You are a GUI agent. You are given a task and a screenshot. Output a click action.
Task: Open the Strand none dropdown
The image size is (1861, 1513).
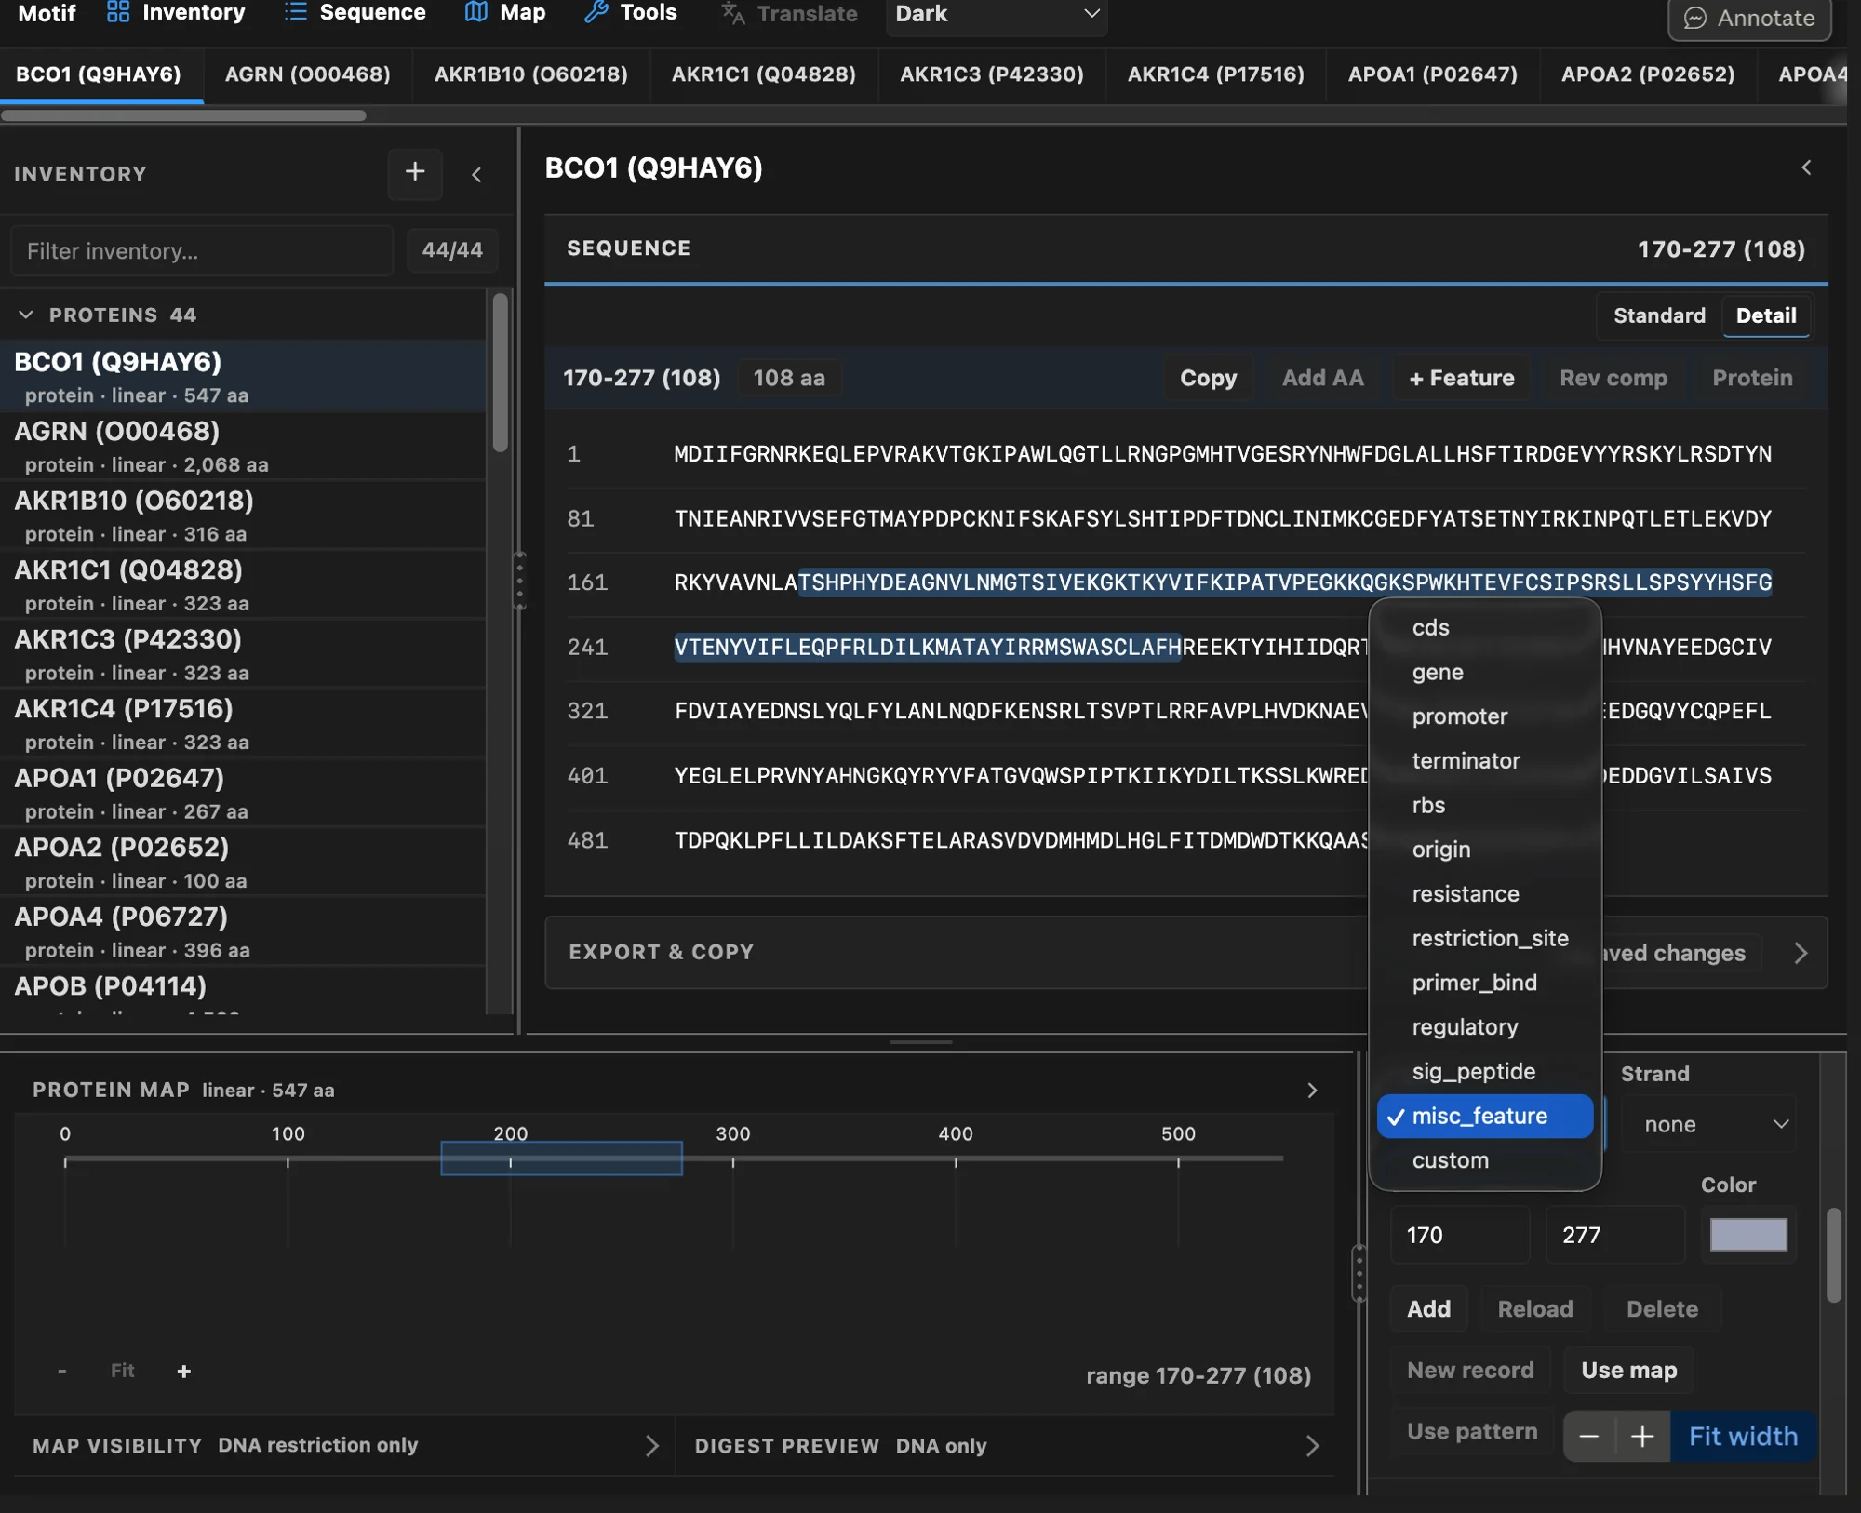tap(1708, 1124)
